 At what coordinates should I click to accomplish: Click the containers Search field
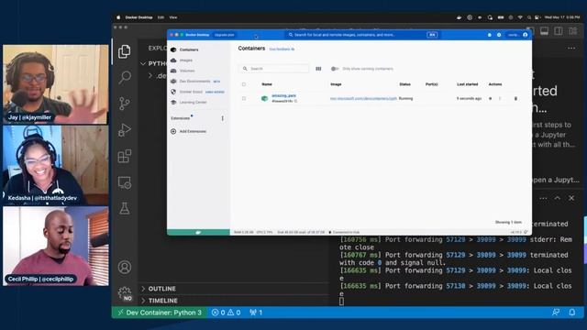pyautogui.click(x=274, y=69)
